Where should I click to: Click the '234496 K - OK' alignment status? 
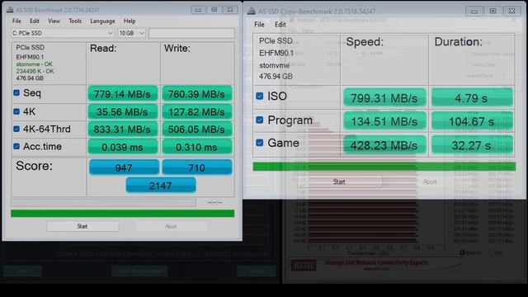pos(35,71)
